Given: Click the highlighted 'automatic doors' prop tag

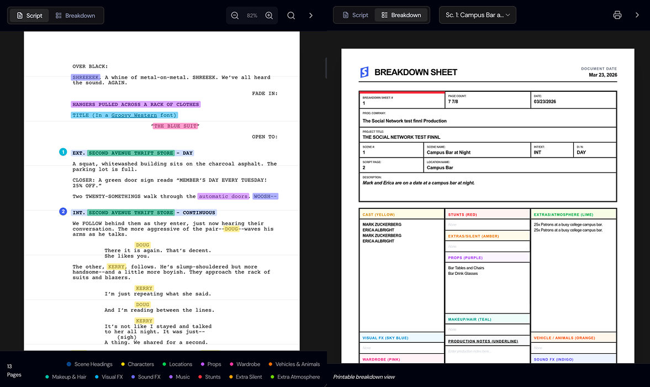Looking at the screenshot, I should click(x=224, y=196).
